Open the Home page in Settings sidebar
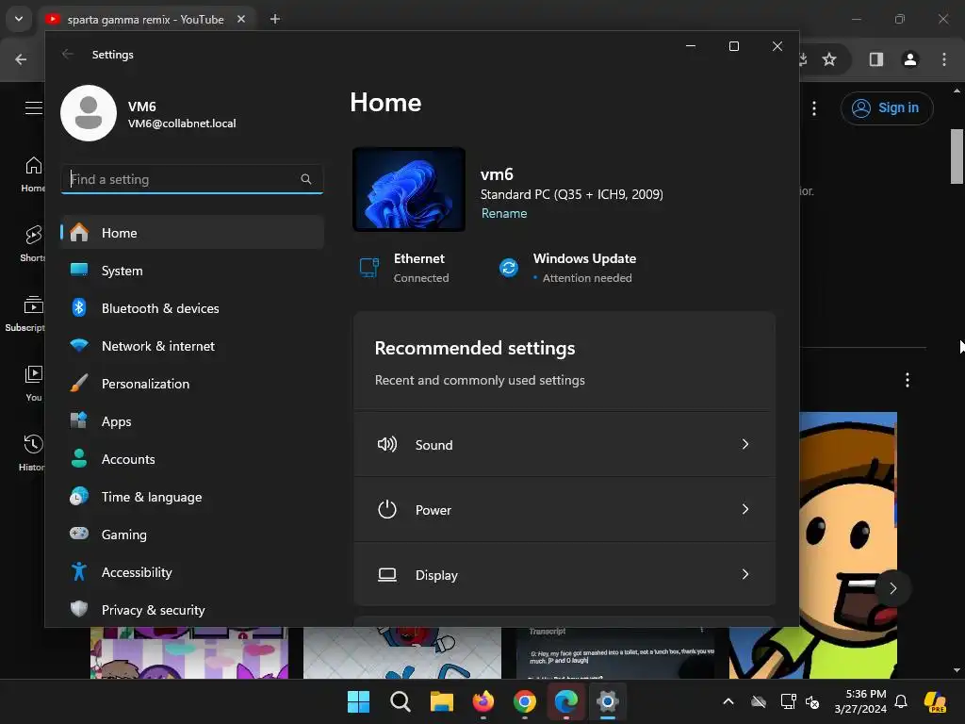This screenshot has width=965, height=724. tap(192, 233)
